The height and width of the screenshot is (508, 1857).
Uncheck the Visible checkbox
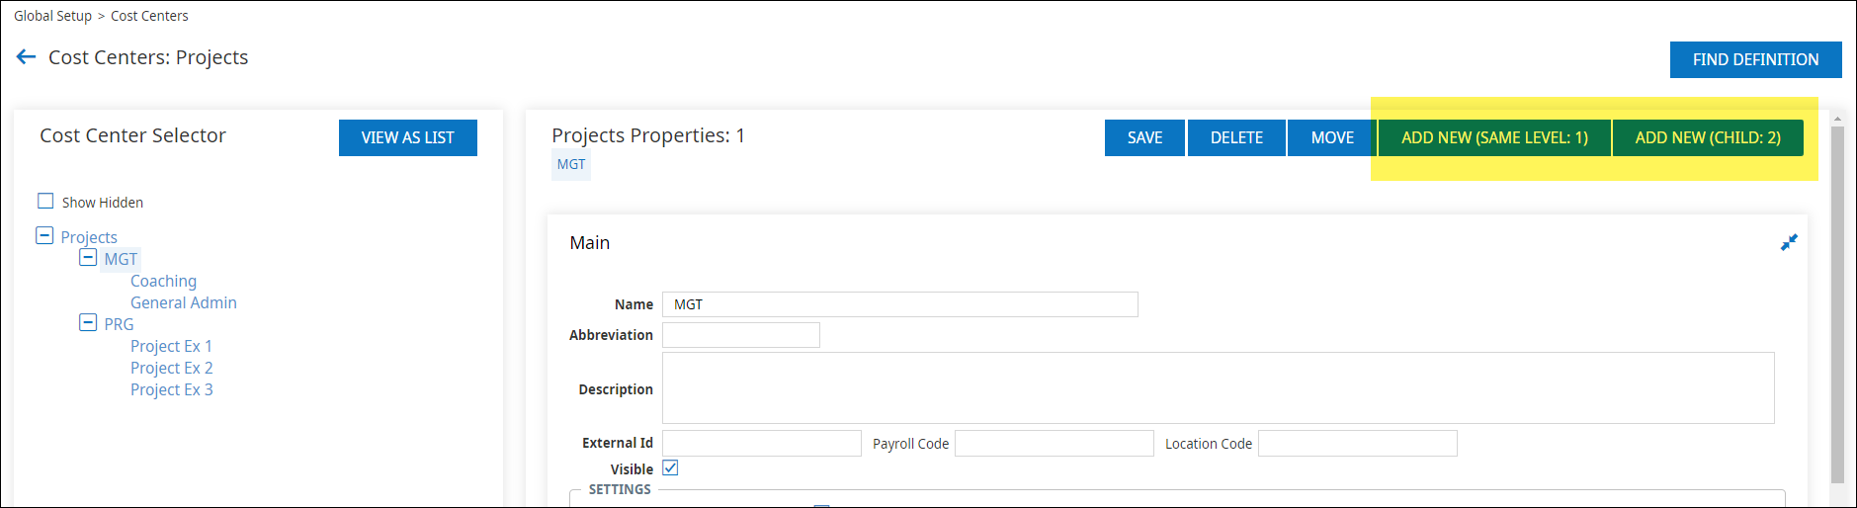pyautogui.click(x=670, y=468)
